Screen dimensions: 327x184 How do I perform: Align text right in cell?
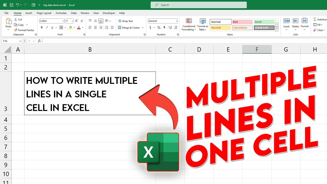(x=101, y=28)
